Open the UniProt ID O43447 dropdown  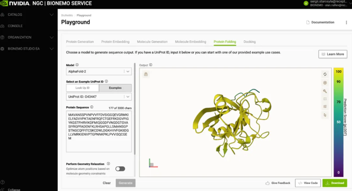click(99, 97)
